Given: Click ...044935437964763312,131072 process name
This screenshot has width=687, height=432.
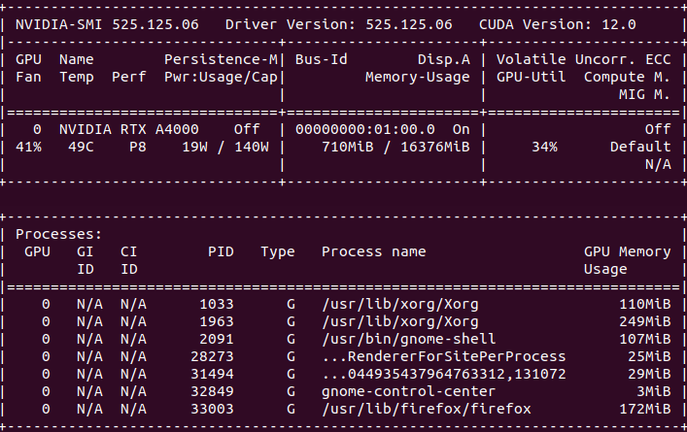Looking at the screenshot, I should [444, 374].
